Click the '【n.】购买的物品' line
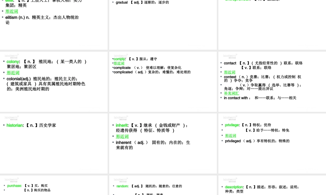The image size is (326, 195). coord(37,190)
